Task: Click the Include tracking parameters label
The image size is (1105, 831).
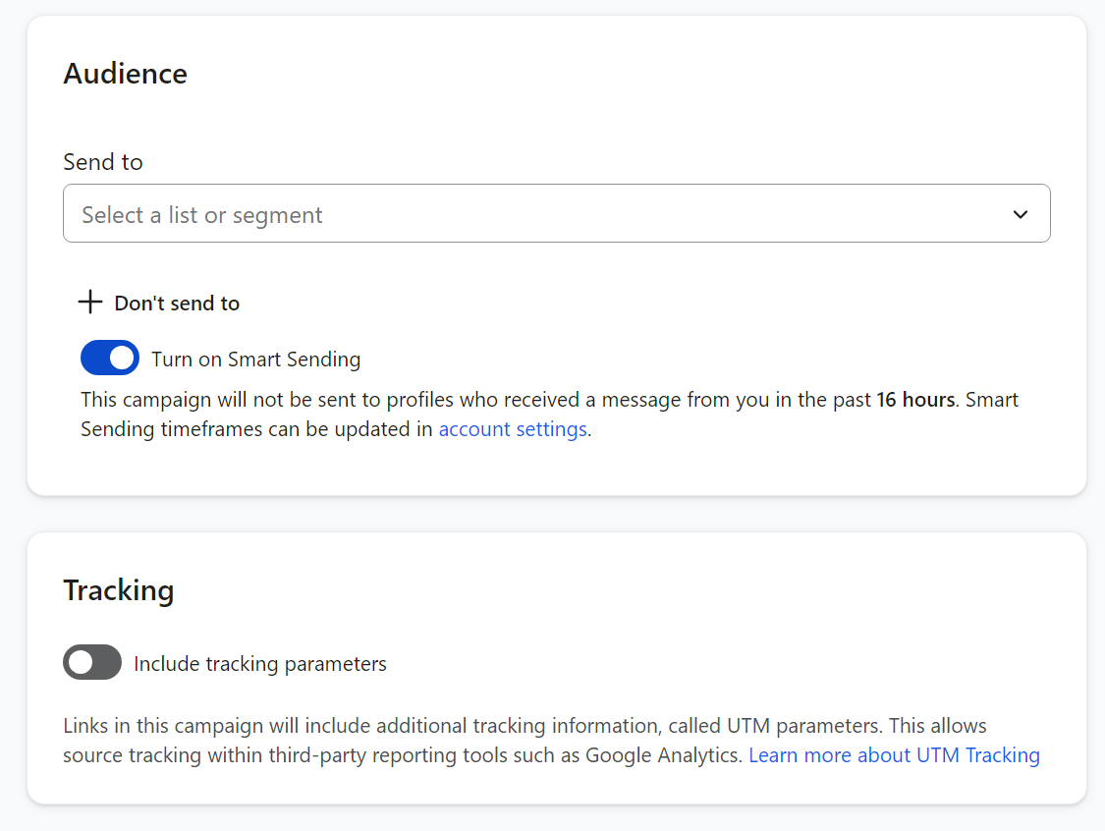Action: pyautogui.click(x=260, y=664)
